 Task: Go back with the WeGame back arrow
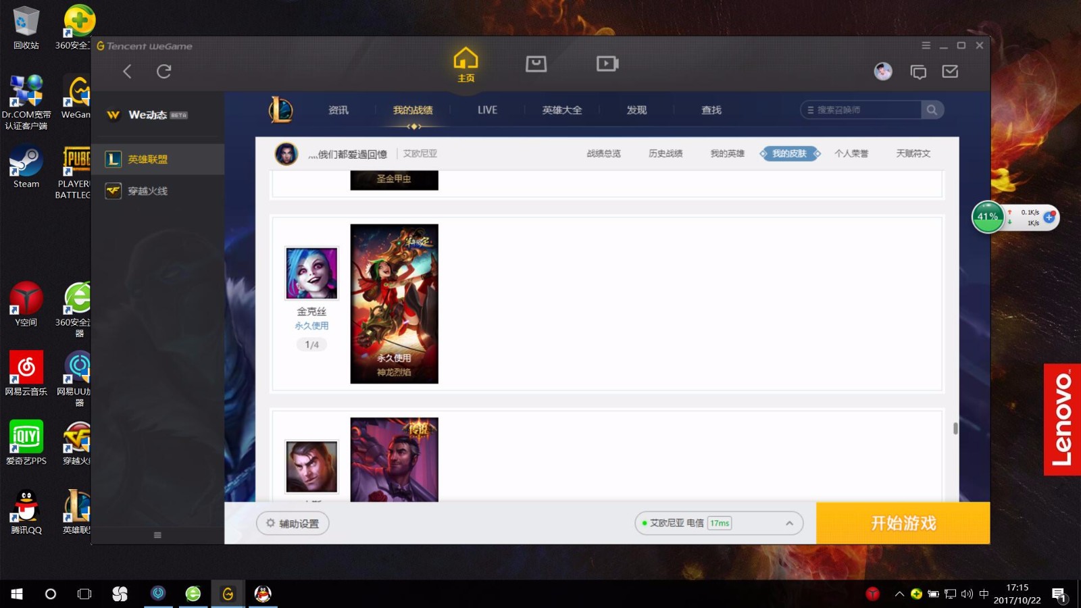point(127,72)
